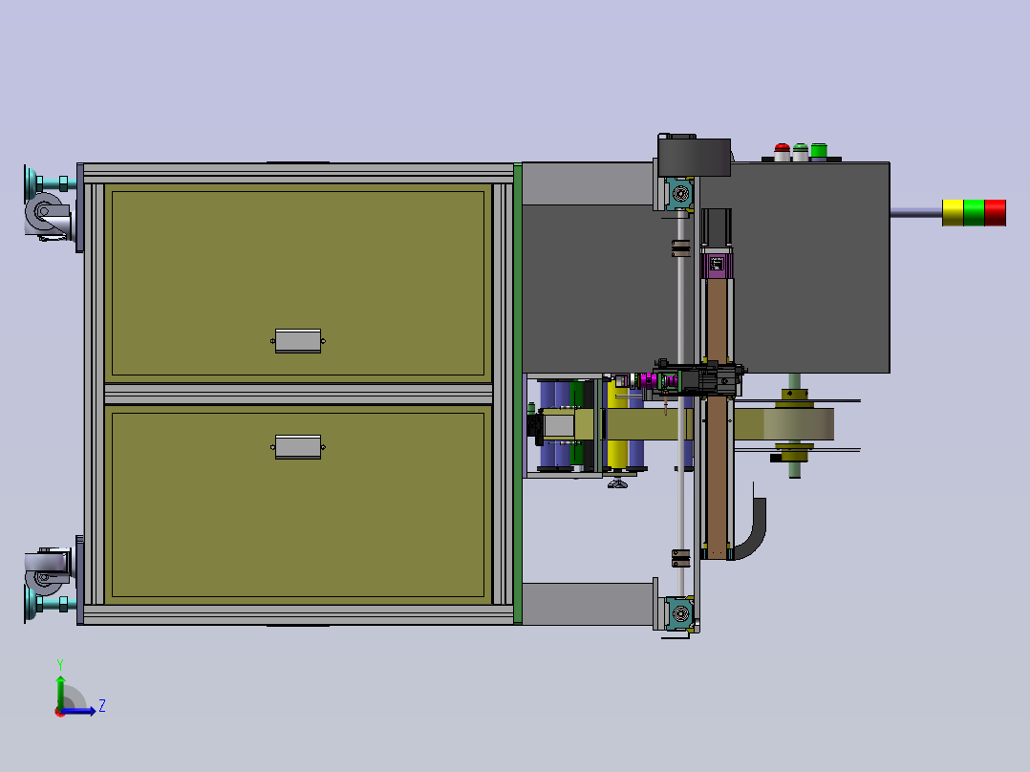Select the red pushbutton on the control panel
Image resolution: width=1030 pixels, height=772 pixels.
[x=782, y=152]
